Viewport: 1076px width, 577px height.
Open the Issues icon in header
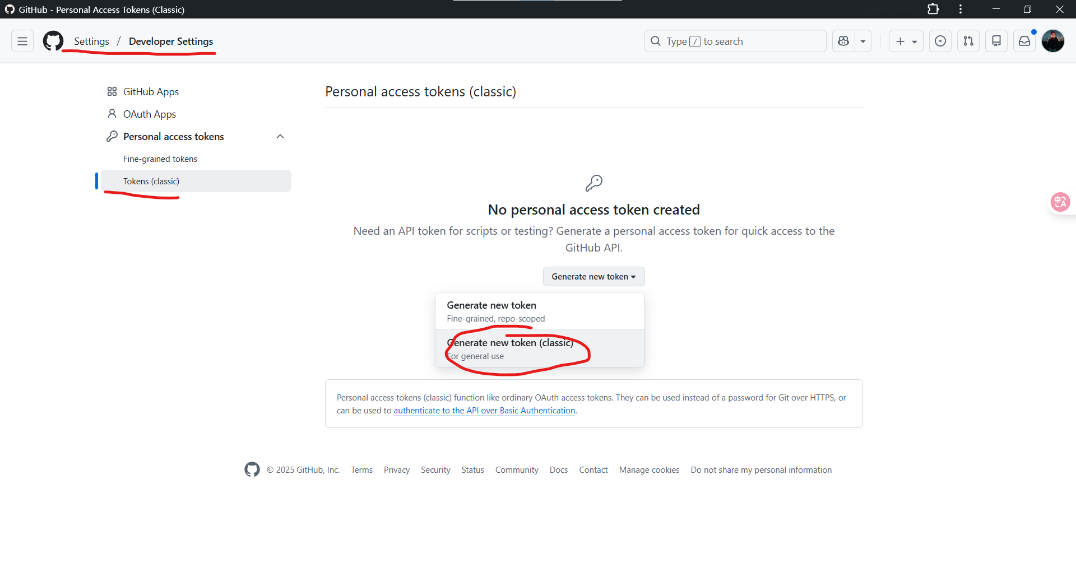point(940,41)
